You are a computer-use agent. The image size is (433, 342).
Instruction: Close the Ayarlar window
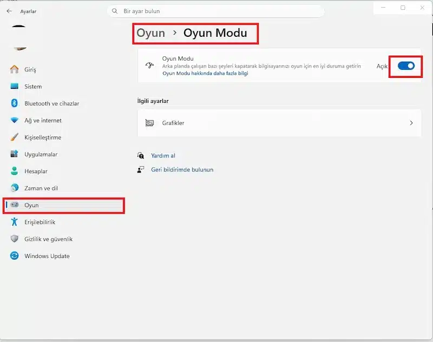click(x=422, y=8)
